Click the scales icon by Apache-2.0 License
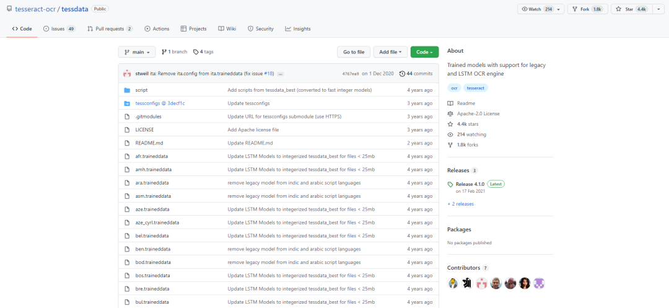The height and width of the screenshot is (308, 669). tap(450, 113)
